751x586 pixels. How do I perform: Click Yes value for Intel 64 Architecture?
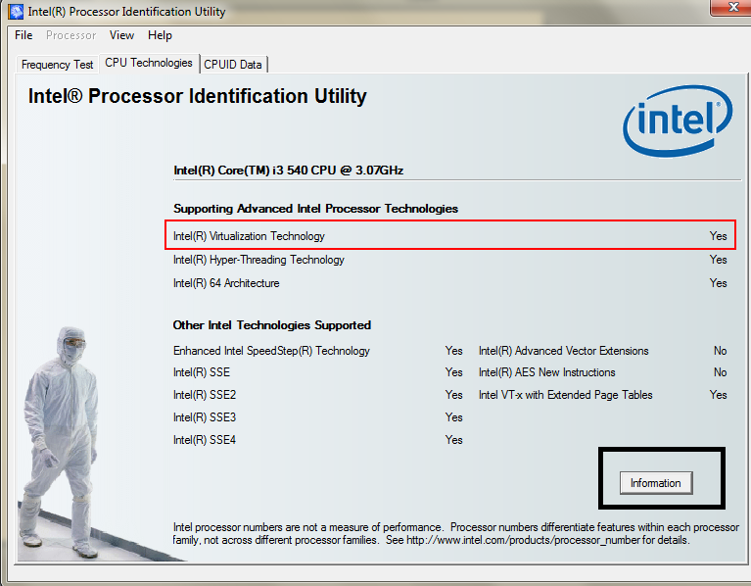coord(718,283)
